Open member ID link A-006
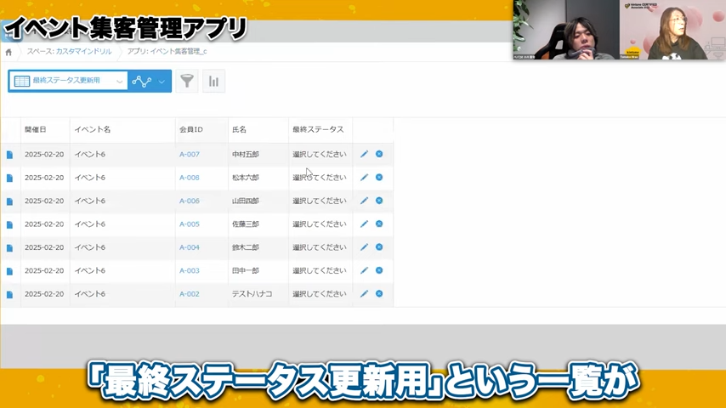The height and width of the screenshot is (408, 726). tap(190, 201)
